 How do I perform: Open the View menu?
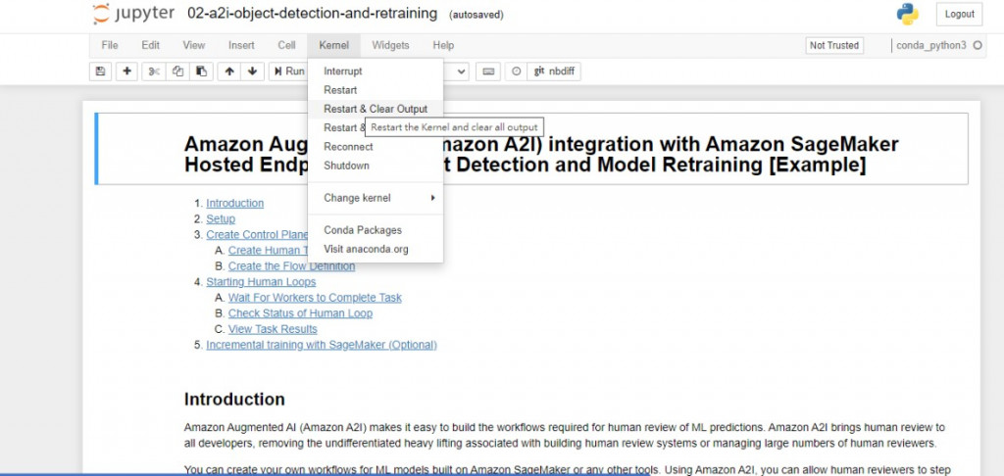(x=194, y=45)
